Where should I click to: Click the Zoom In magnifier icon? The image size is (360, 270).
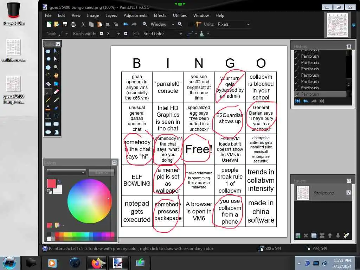(x=180, y=24)
